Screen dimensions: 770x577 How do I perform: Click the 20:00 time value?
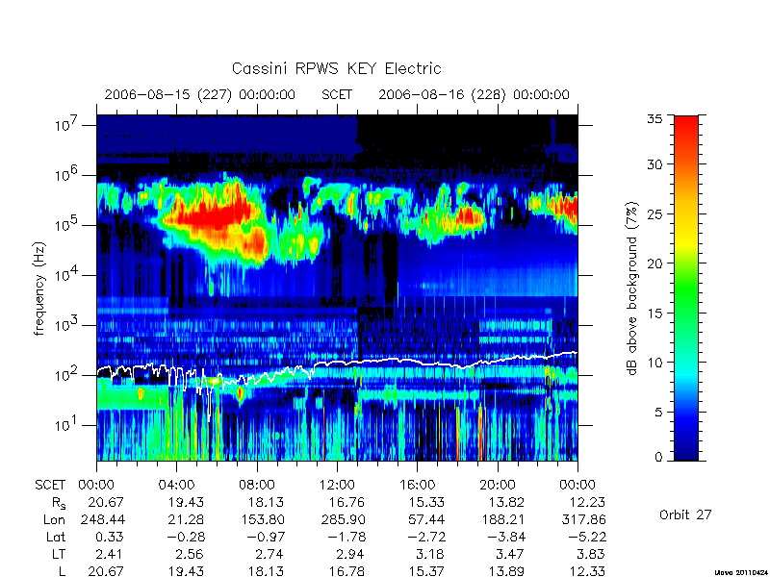[x=497, y=486]
